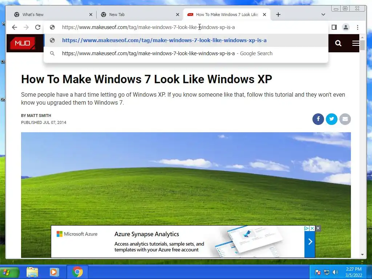
Task: Close the How To Make Windows 7 tab
Action: pos(264,15)
